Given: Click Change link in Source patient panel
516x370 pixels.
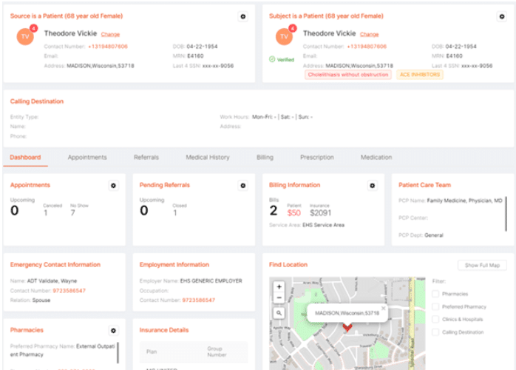Looking at the screenshot, I should click(110, 34).
